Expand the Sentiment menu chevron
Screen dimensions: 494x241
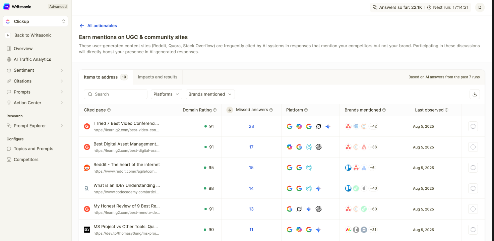(x=62, y=70)
